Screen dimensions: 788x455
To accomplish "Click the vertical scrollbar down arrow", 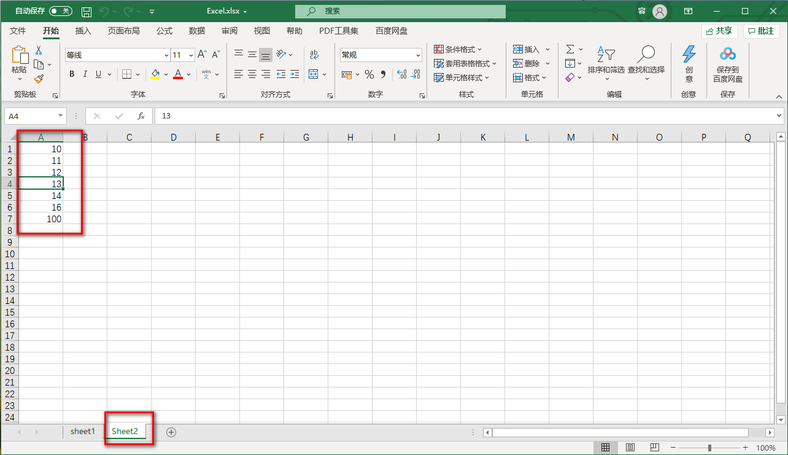I will [x=781, y=419].
